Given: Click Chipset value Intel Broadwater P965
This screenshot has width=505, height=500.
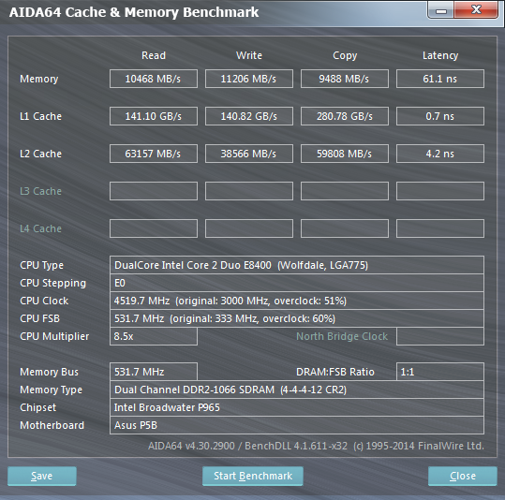Looking at the screenshot, I should [297, 407].
